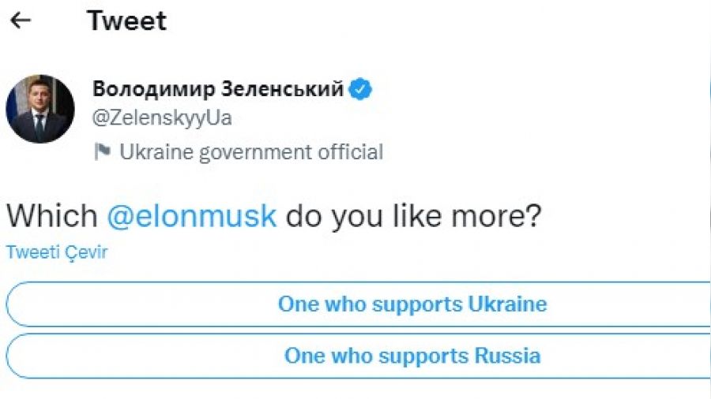Open the @ZelenskyyUa handle
The image size is (711, 399).
click(x=162, y=118)
